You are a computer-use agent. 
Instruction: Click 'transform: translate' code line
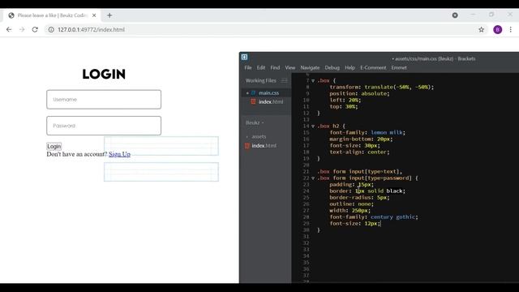382,87
